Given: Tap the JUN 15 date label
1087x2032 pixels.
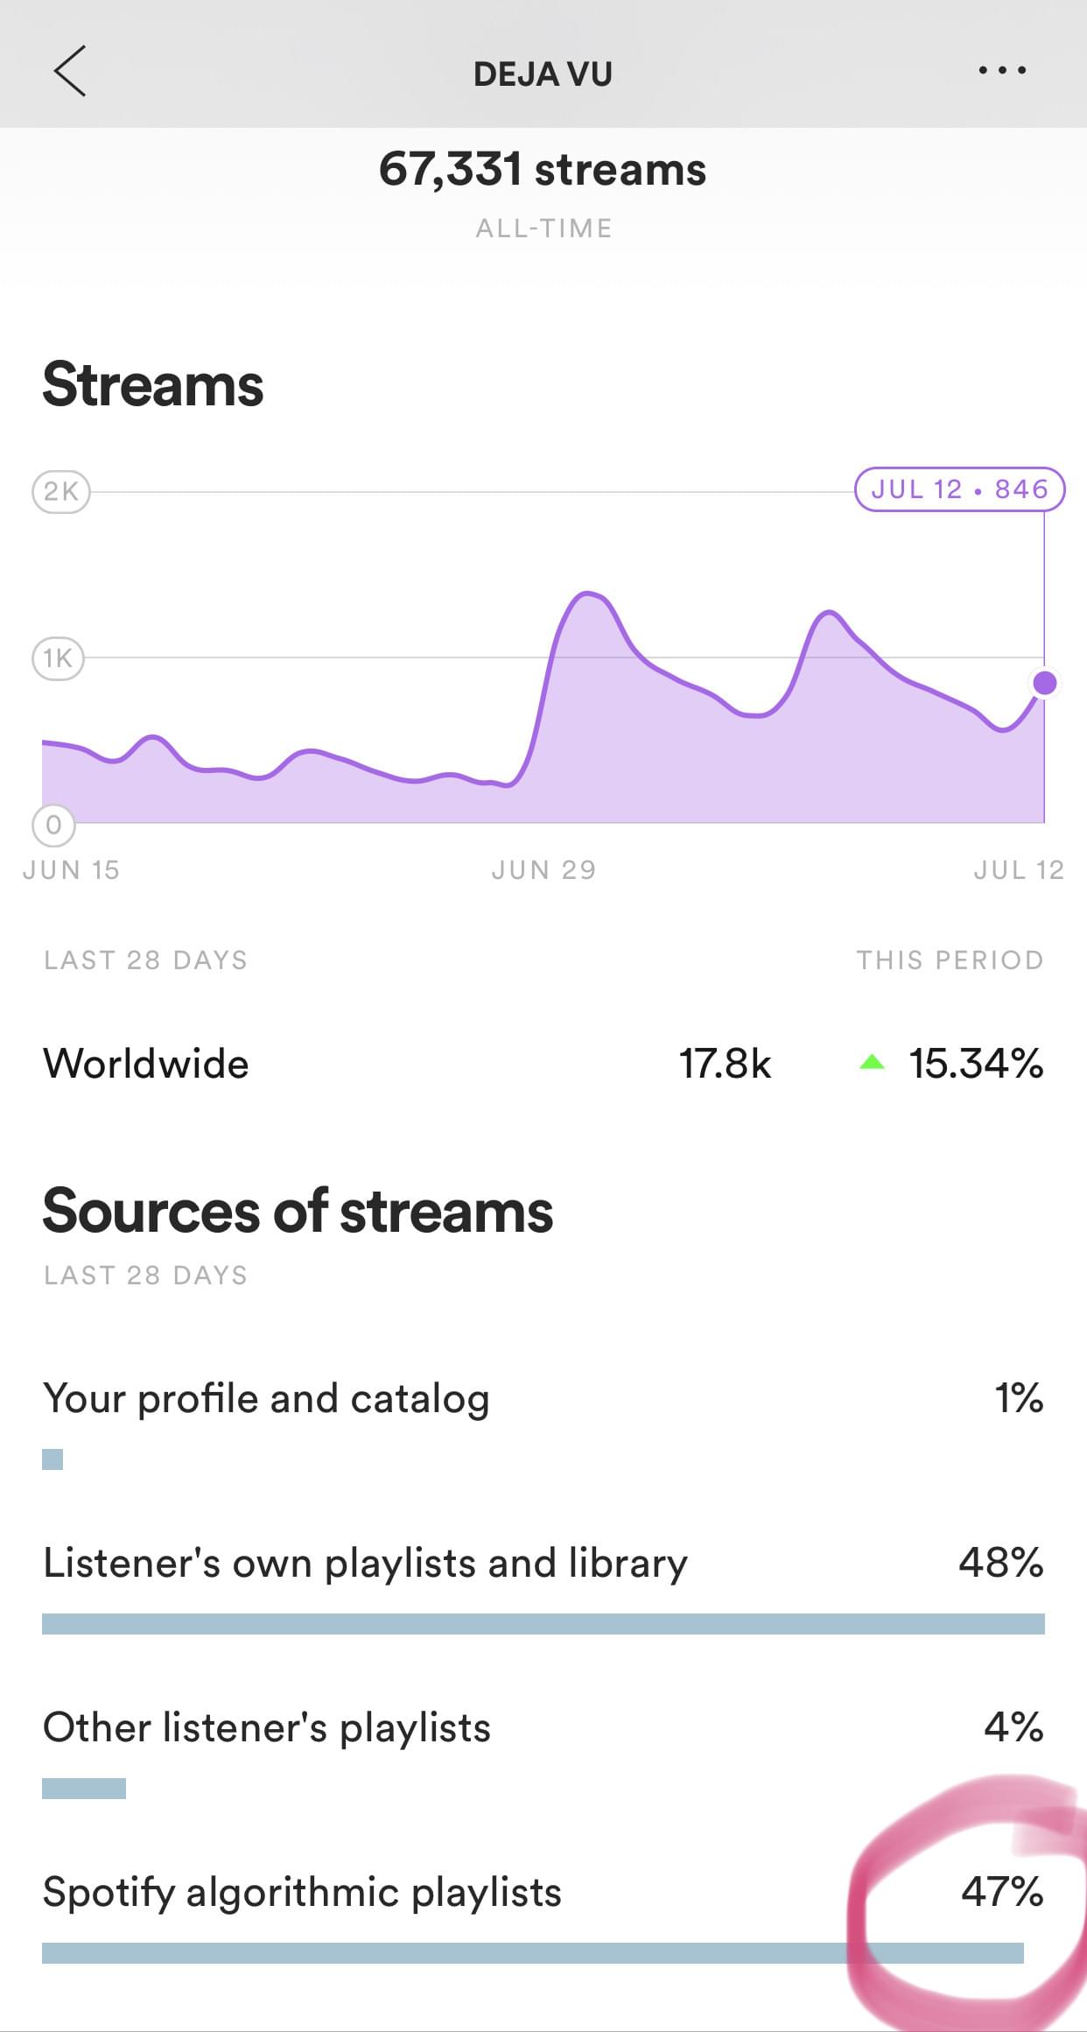Looking at the screenshot, I should 71,869.
